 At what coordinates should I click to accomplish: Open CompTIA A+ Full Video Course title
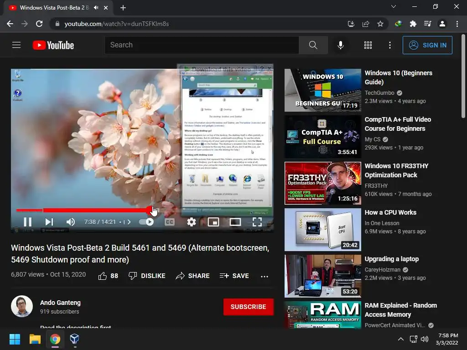[398, 124]
